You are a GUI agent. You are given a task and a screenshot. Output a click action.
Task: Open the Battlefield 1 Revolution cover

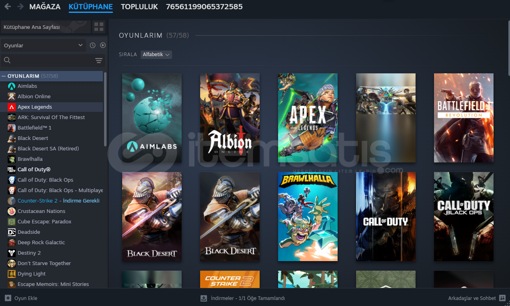click(x=464, y=118)
